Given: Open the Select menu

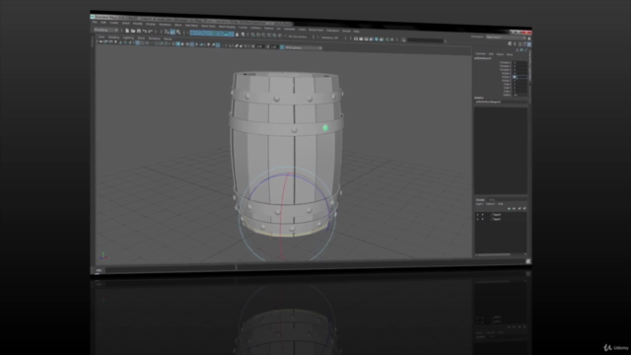Looking at the screenshot, I should [125, 24].
